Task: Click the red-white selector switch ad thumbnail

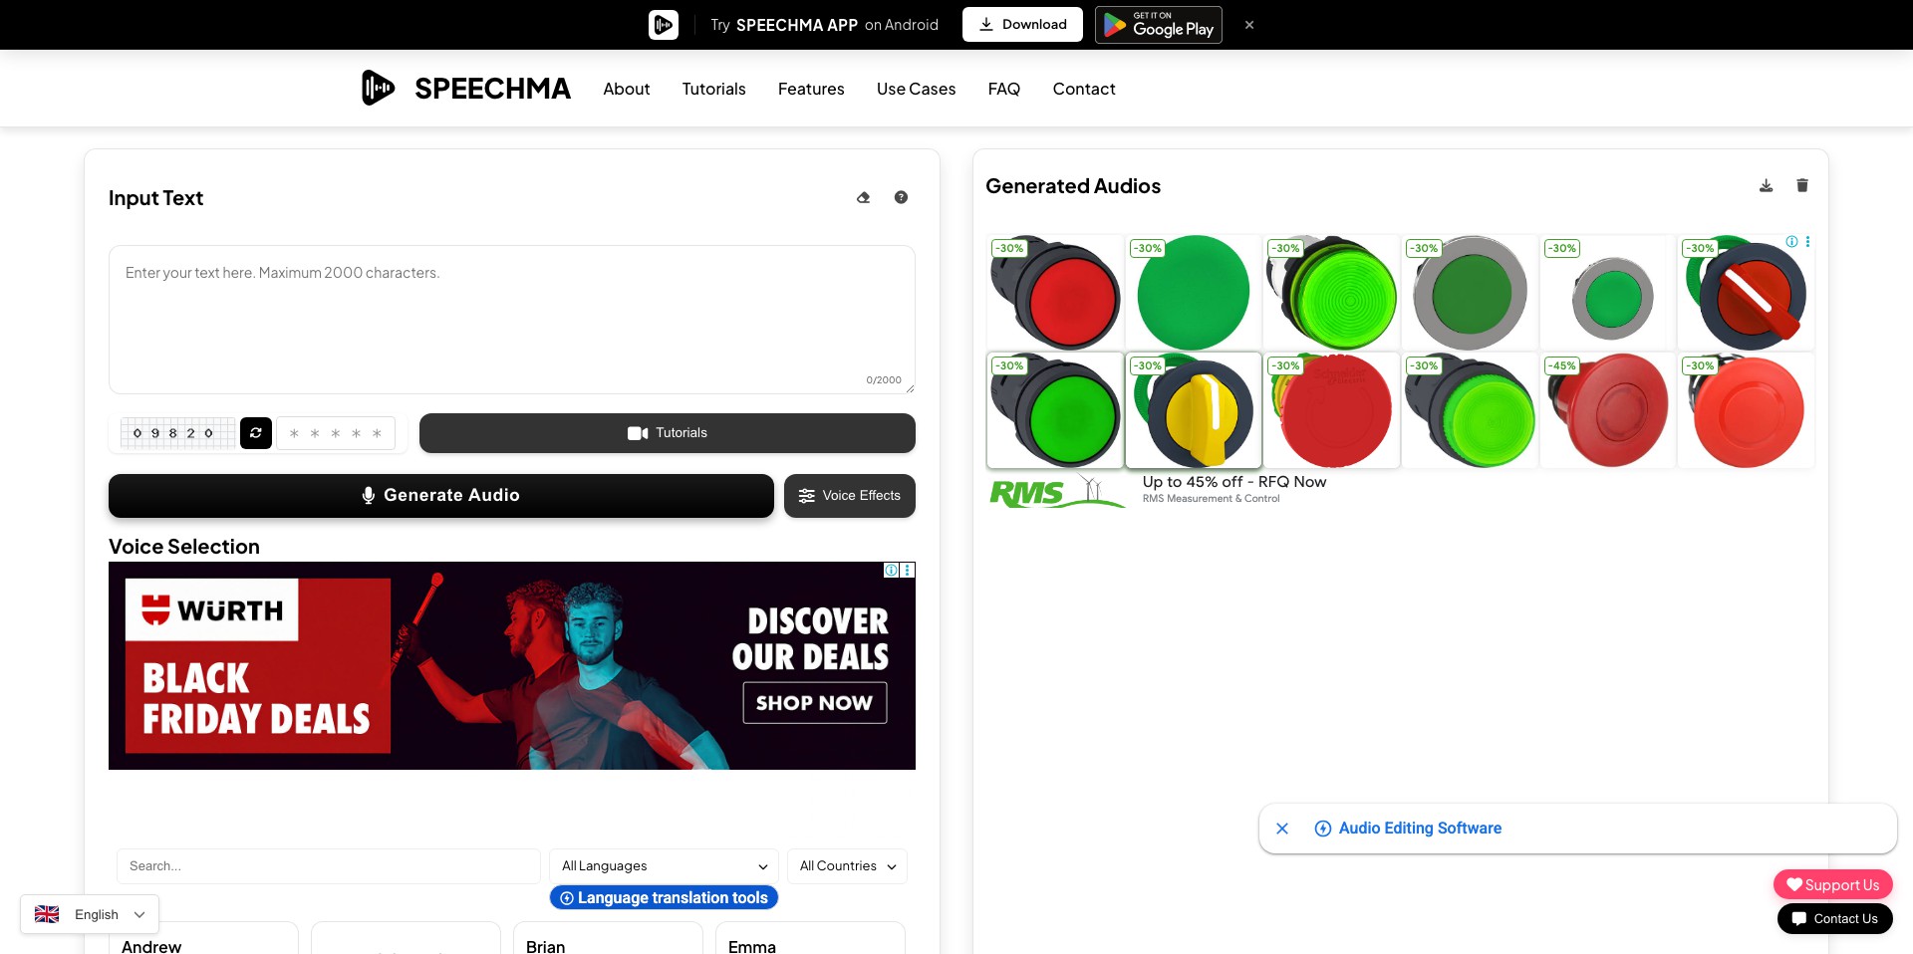Action: click(x=1747, y=293)
